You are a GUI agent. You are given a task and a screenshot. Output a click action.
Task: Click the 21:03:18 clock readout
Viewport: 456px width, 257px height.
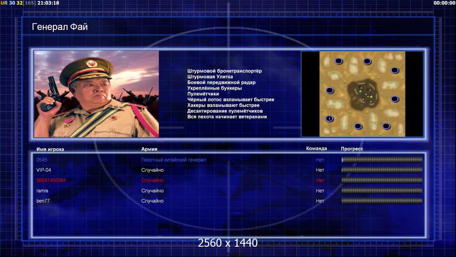[x=48, y=3]
